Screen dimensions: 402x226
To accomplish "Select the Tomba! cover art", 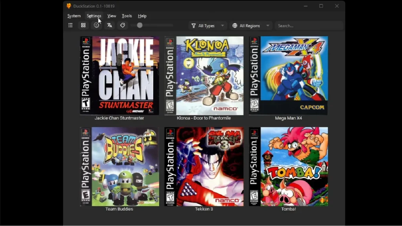I will point(289,166).
